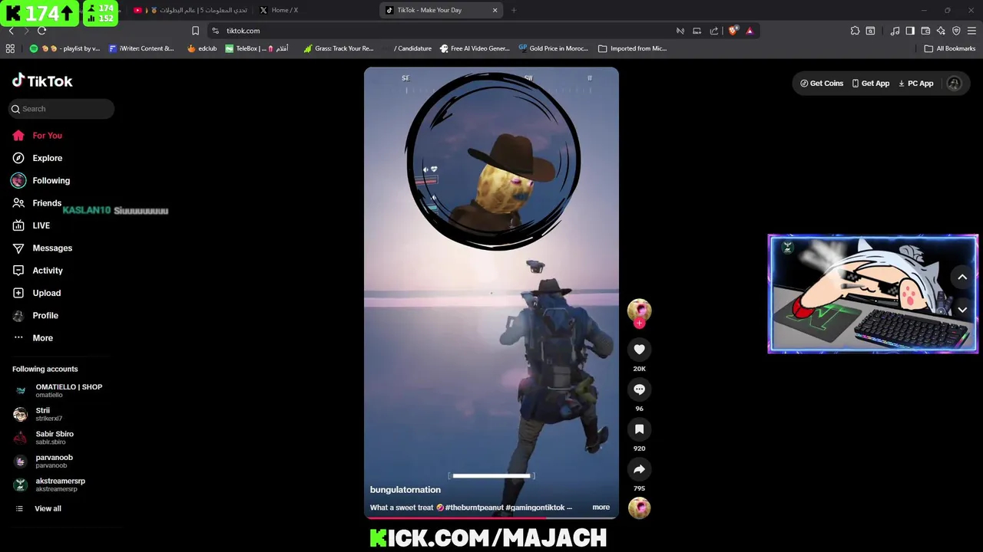
Task: Go to the previous video arrow
Action: pos(962,278)
